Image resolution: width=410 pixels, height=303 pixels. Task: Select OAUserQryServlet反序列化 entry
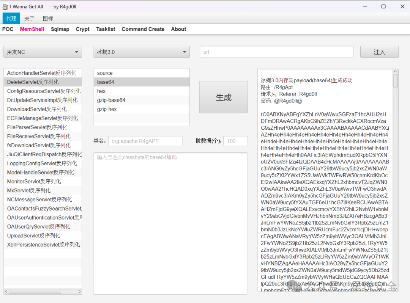coord(43,227)
